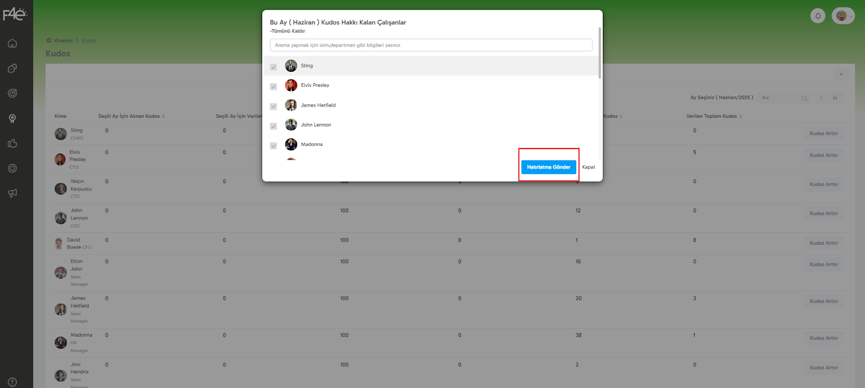The image size is (865, 388).
Task: Uncheck the Sting checkbox
Action: point(274,67)
